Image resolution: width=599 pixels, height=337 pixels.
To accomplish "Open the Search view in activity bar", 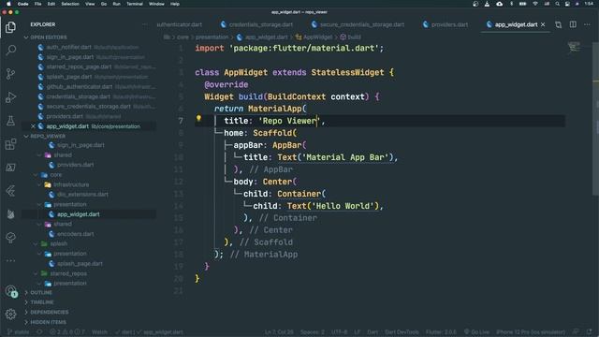I will pyautogui.click(x=10, y=50).
